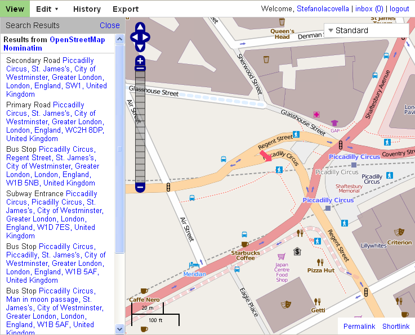Click the Shaftesbury Memorial label
415x335 pixels.
point(349,188)
